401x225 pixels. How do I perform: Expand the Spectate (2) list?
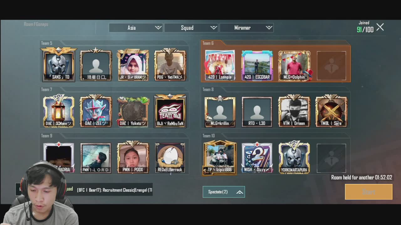click(224, 192)
